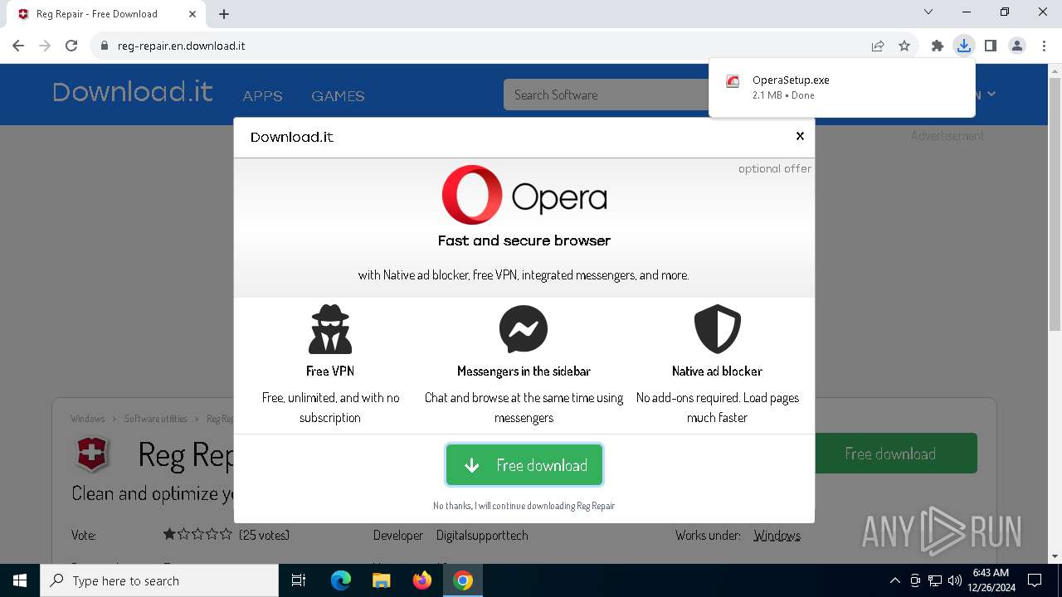Open the network icon in tray
The image size is (1062, 597).
click(934, 580)
